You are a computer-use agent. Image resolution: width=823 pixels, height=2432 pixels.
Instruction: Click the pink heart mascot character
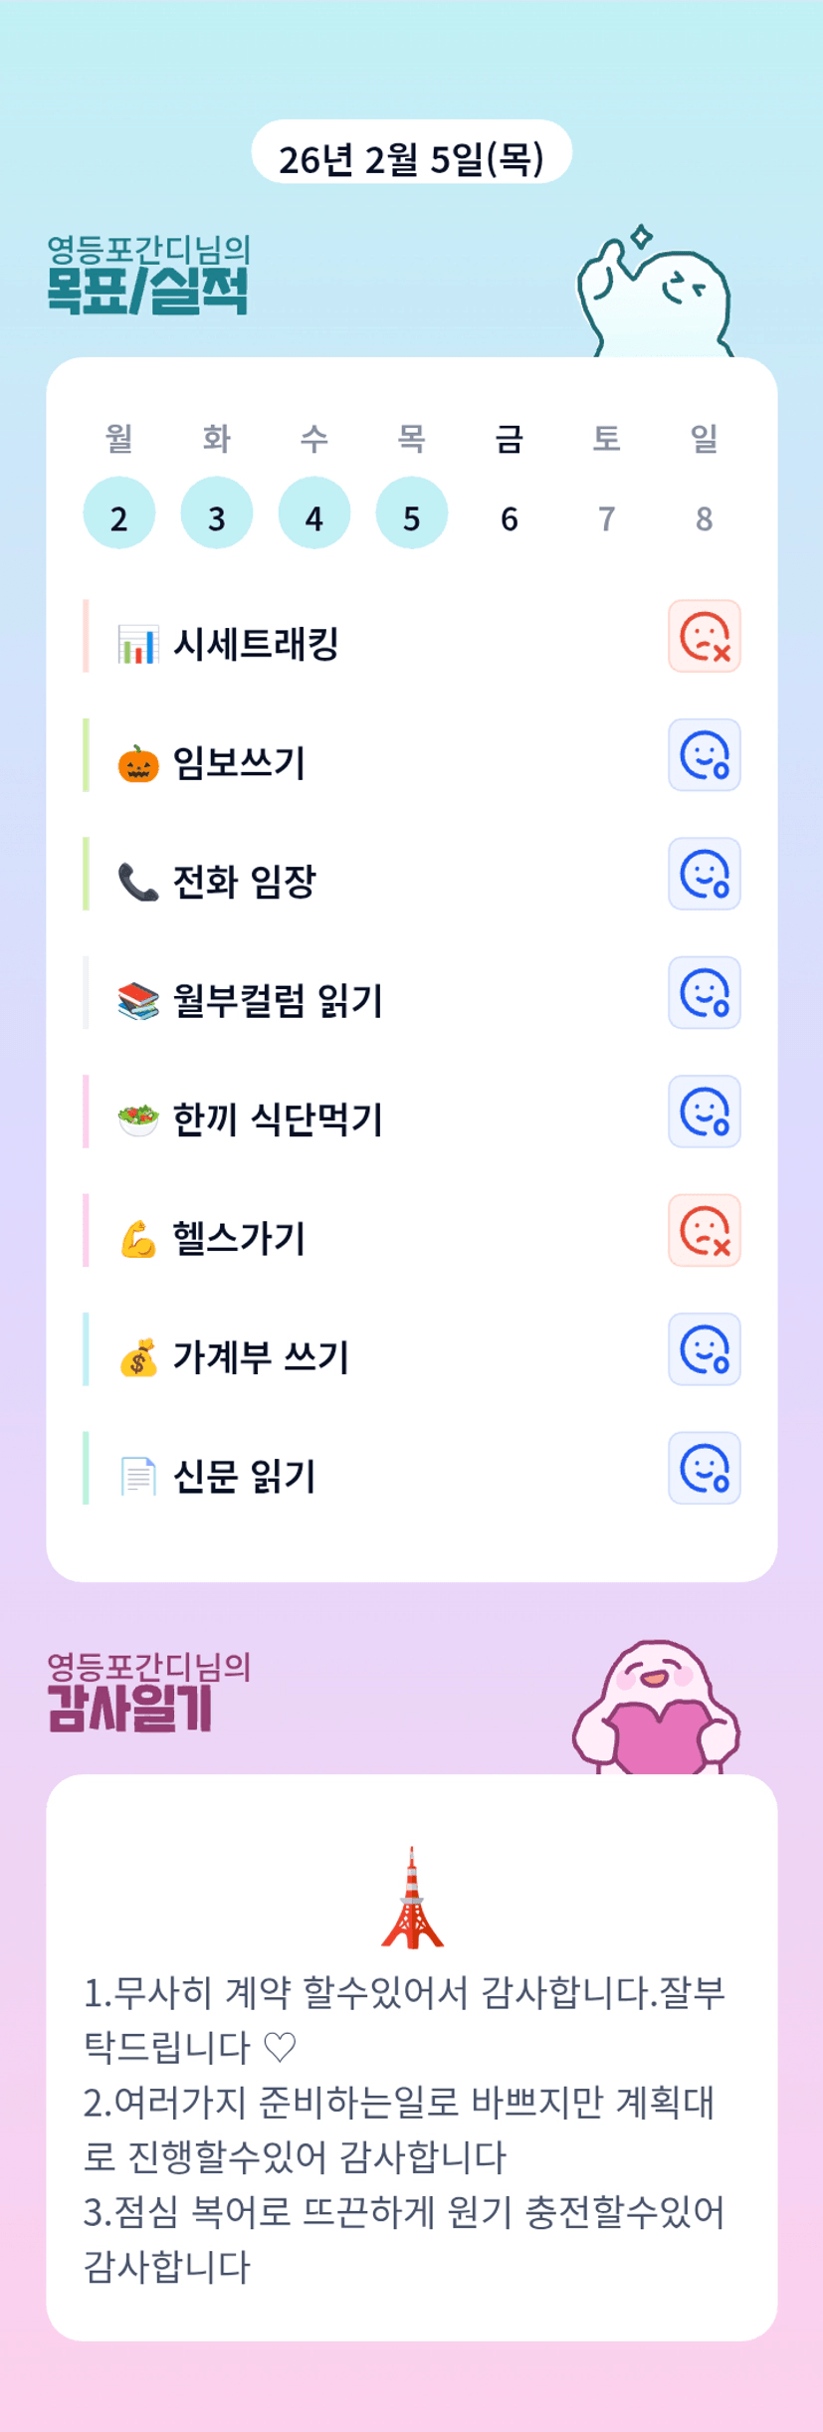coord(657,1709)
